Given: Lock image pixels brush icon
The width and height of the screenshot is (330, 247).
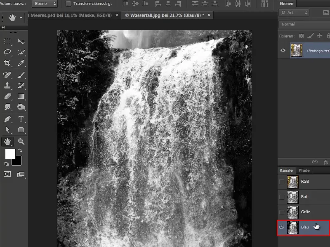Looking at the screenshot, I should coord(311,36).
